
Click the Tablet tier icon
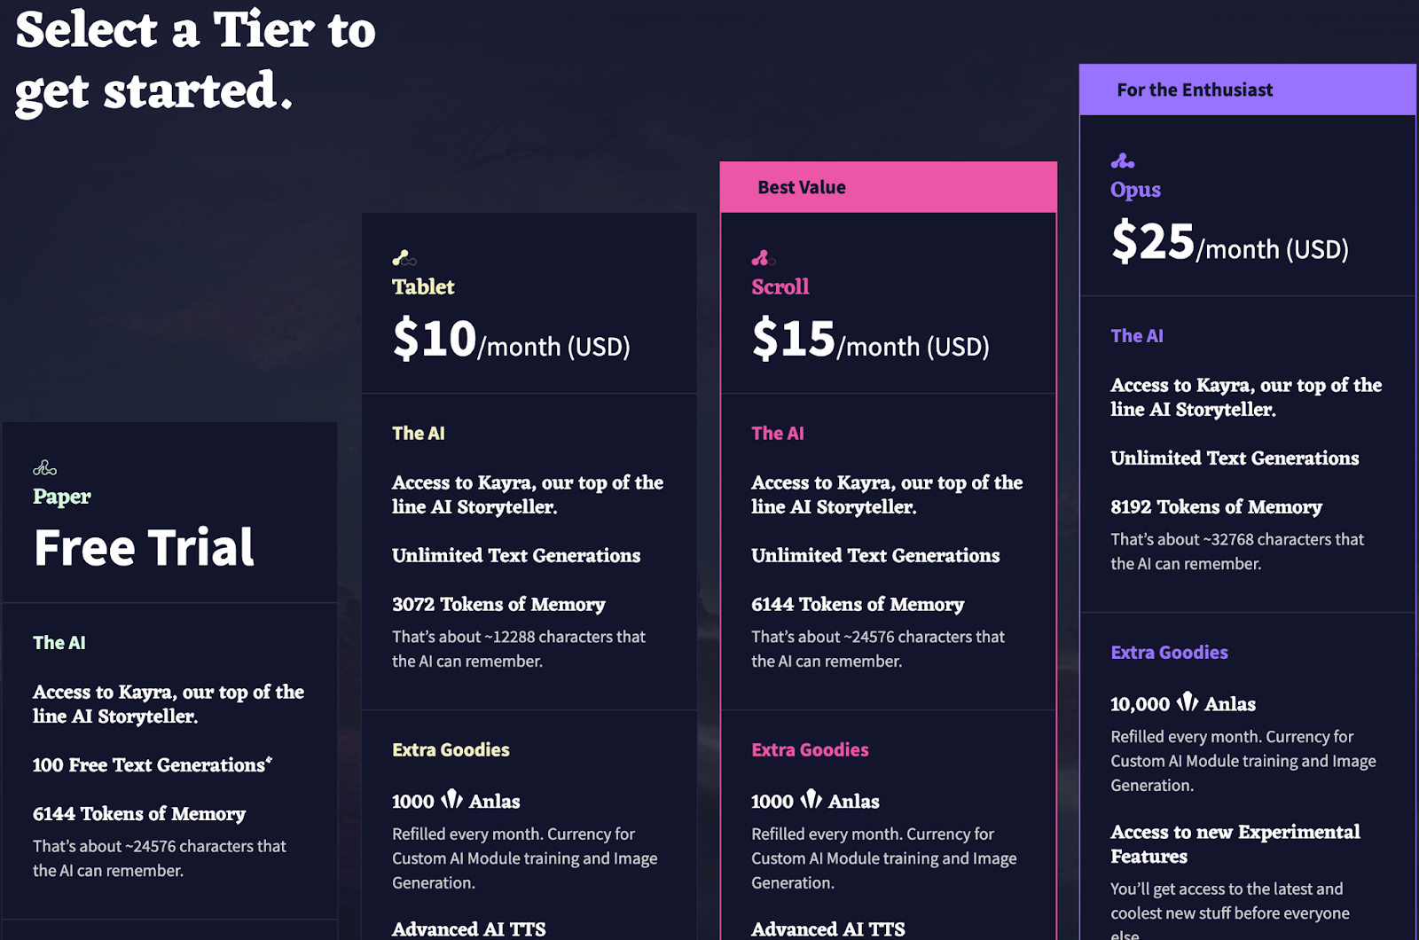(404, 258)
